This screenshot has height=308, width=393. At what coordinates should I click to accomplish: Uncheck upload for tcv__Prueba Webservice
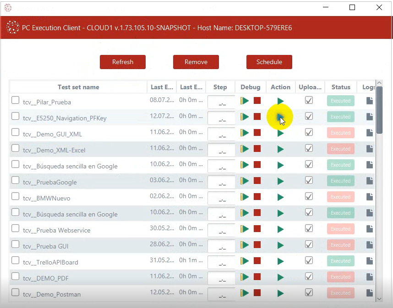(309, 228)
